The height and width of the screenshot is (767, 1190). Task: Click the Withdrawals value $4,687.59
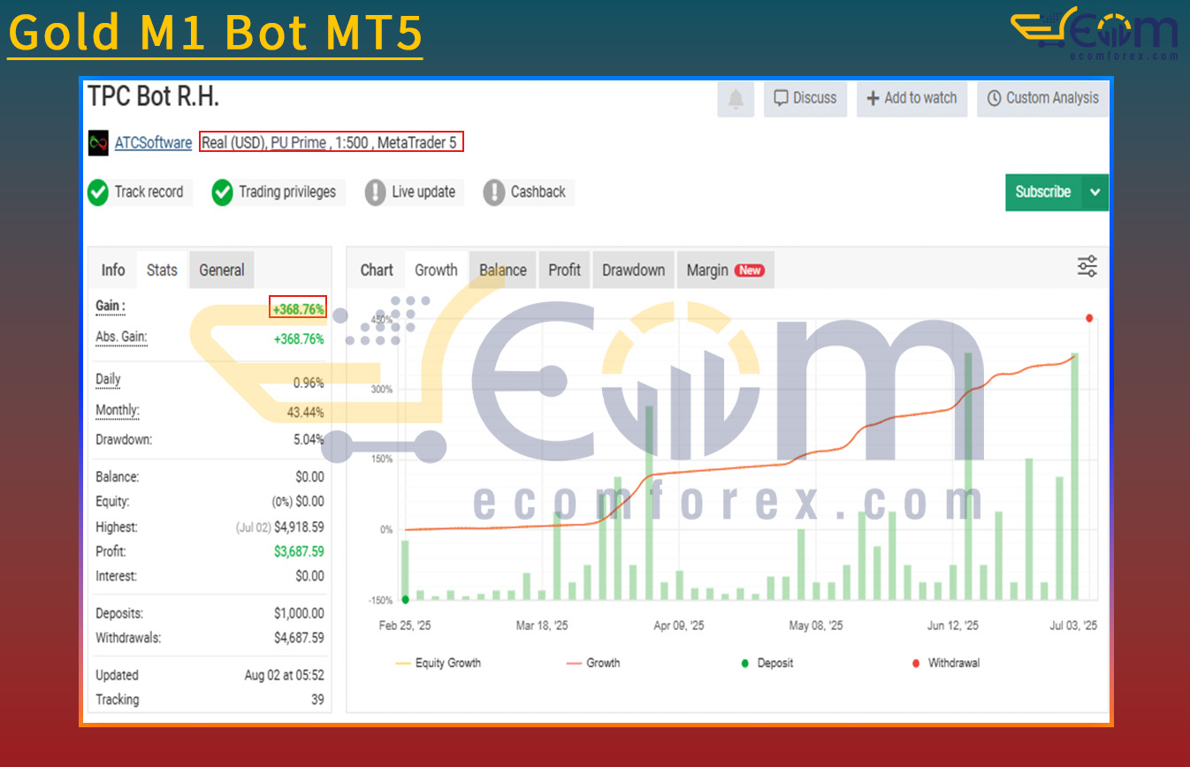pos(299,638)
